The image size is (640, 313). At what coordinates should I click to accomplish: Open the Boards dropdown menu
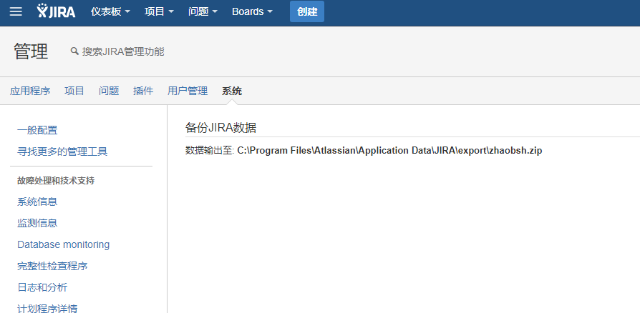coord(252,11)
